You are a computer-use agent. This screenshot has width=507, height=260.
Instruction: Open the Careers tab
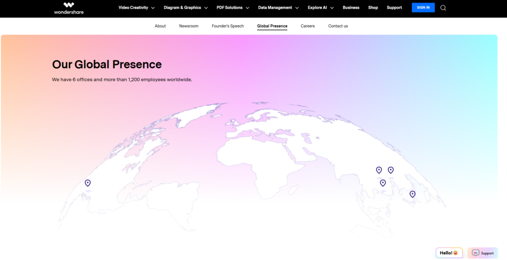coord(307,26)
